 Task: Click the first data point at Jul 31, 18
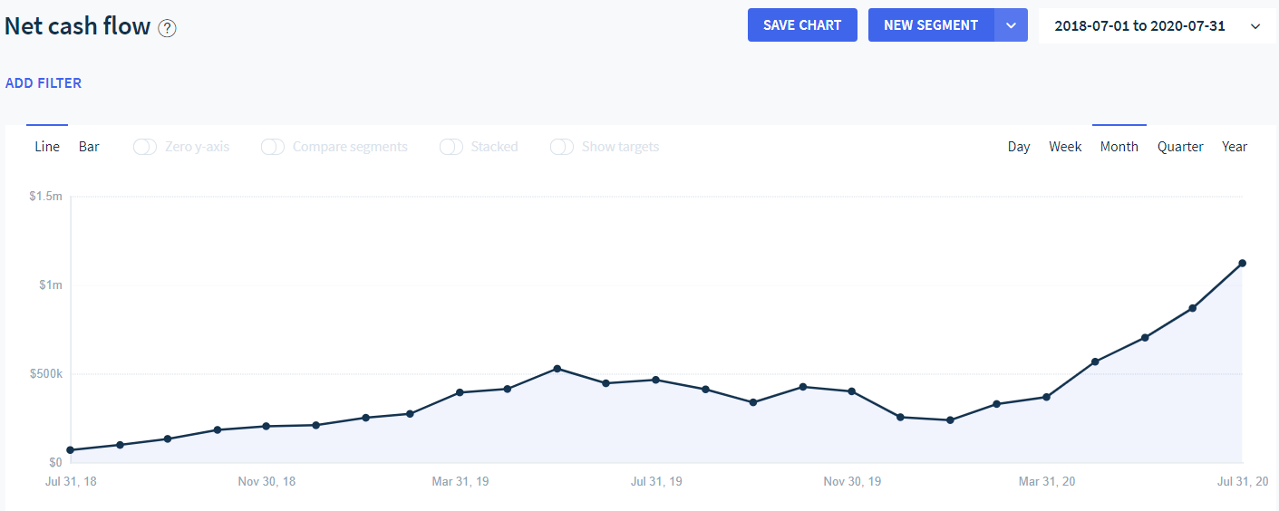click(x=71, y=450)
